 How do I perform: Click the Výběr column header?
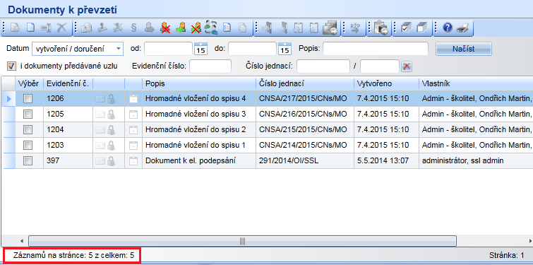(x=29, y=83)
